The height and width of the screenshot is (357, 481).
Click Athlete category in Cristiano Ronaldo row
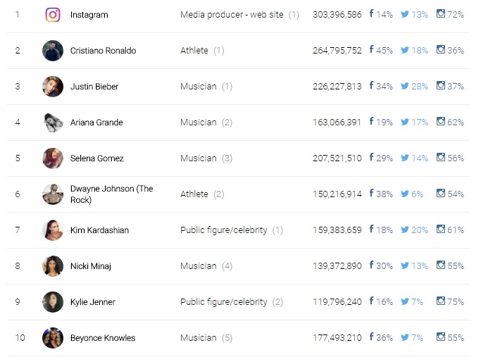point(194,50)
